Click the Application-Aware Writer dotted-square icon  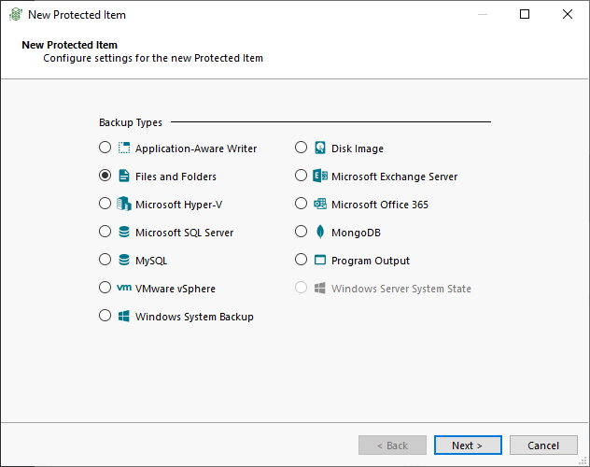(x=124, y=148)
